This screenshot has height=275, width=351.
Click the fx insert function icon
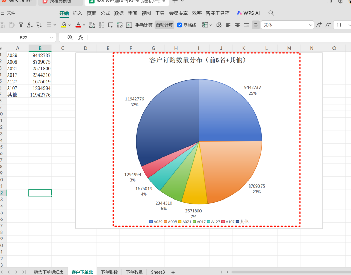pos(81,38)
